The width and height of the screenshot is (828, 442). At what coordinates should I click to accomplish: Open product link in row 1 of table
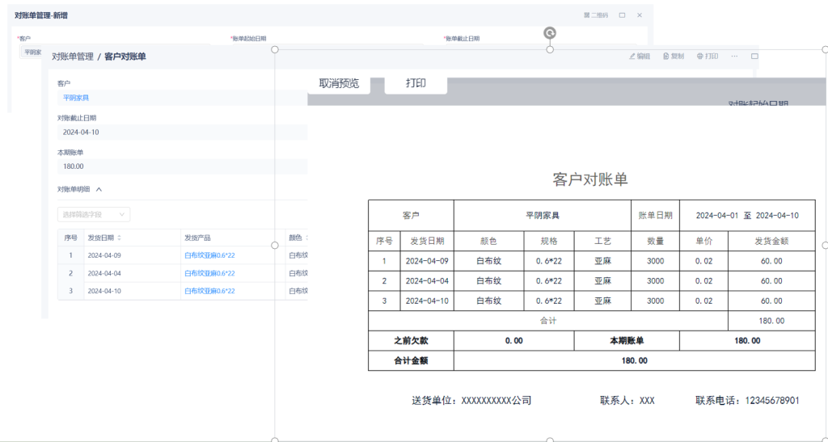(209, 255)
